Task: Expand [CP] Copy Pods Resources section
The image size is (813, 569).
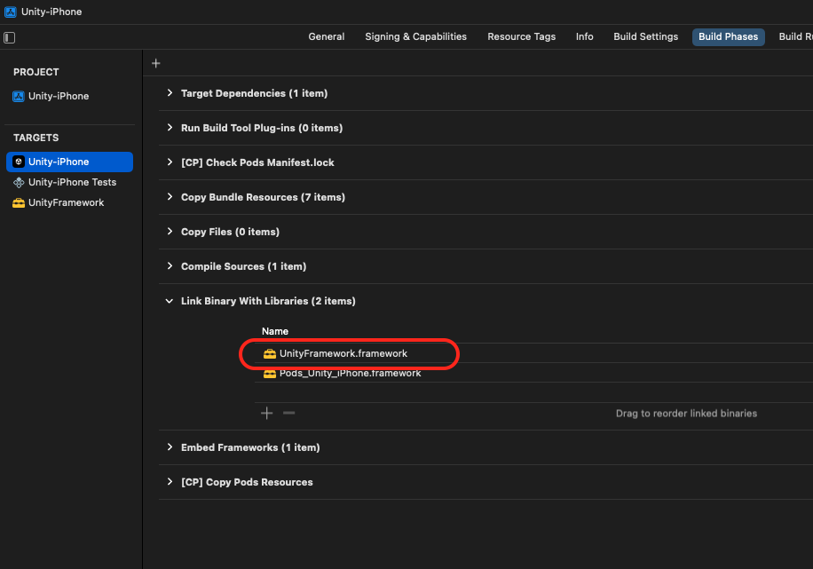Action: coord(170,482)
